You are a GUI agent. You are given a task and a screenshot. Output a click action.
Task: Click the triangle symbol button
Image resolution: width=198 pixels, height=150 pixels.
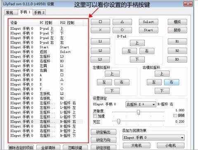pos(122,22)
